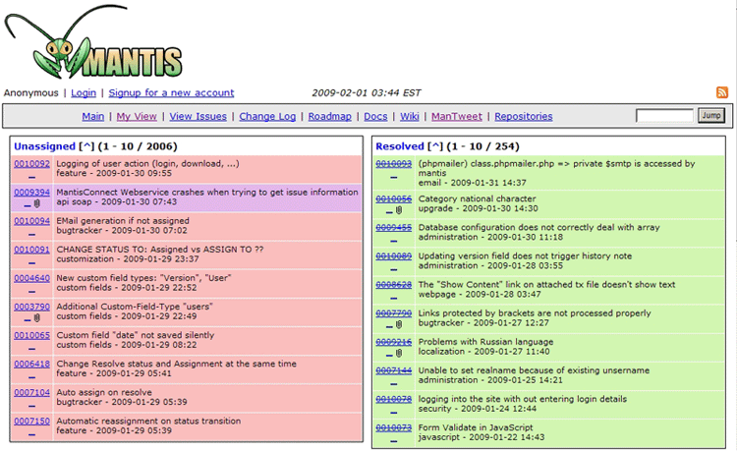
Task: Go to the Roadmap page
Action: coord(329,116)
